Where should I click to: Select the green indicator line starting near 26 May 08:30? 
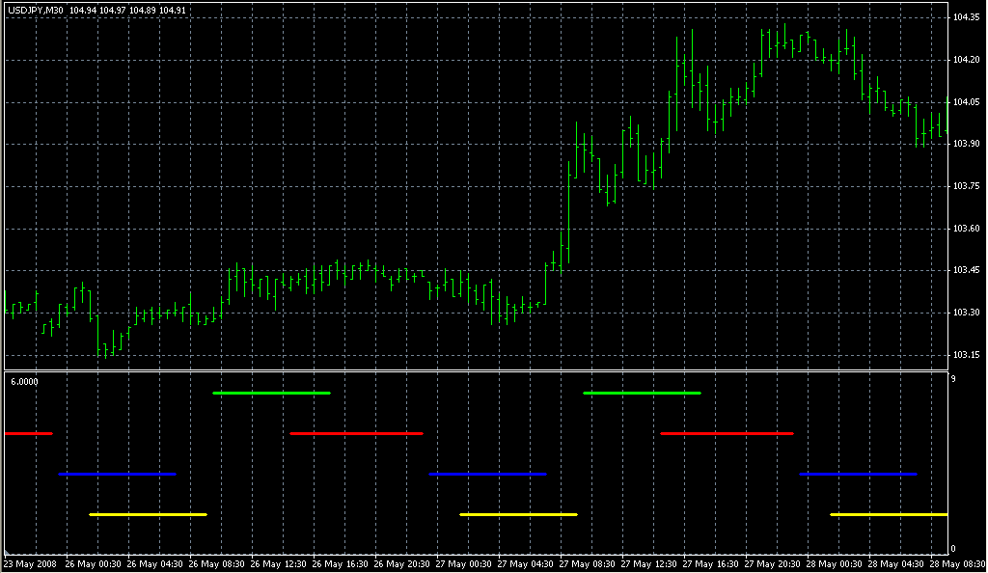pos(271,393)
